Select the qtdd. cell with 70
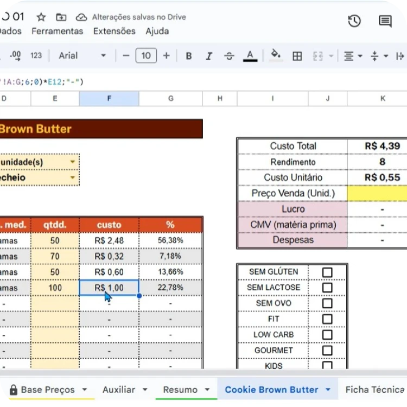The height and width of the screenshot is (407, 407). (55, 257)
